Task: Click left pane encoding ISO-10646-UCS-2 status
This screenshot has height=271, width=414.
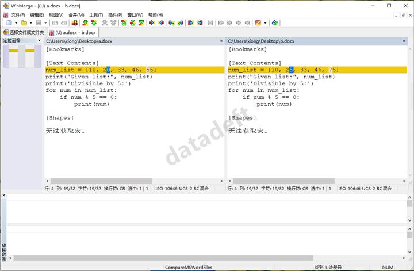Action: (182, 189)
